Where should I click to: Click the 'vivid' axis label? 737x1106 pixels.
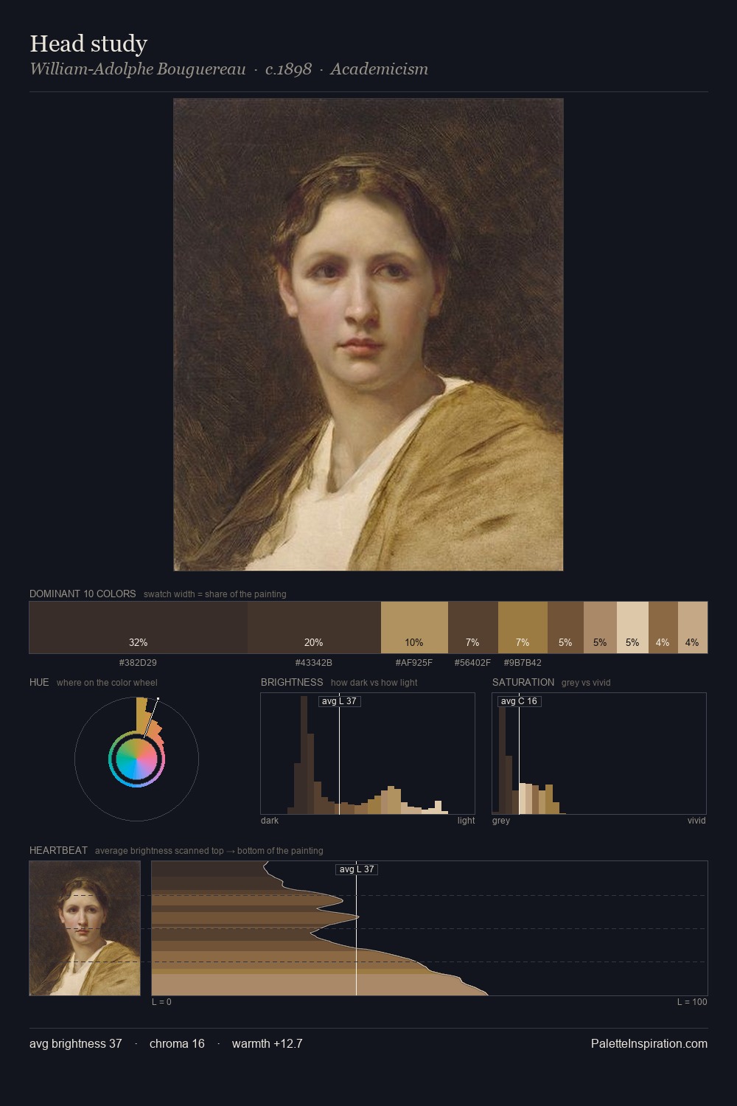696,821
